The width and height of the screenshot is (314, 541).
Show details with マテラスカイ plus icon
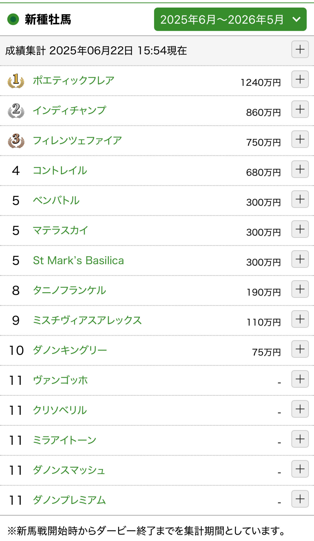coord(300,229)
